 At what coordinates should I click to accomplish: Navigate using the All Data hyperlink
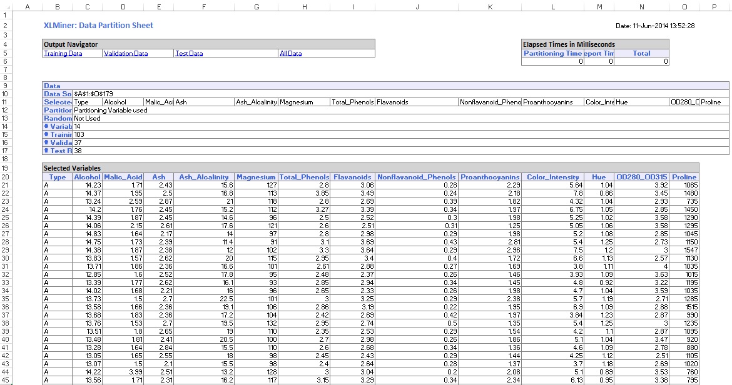[290, 53]
